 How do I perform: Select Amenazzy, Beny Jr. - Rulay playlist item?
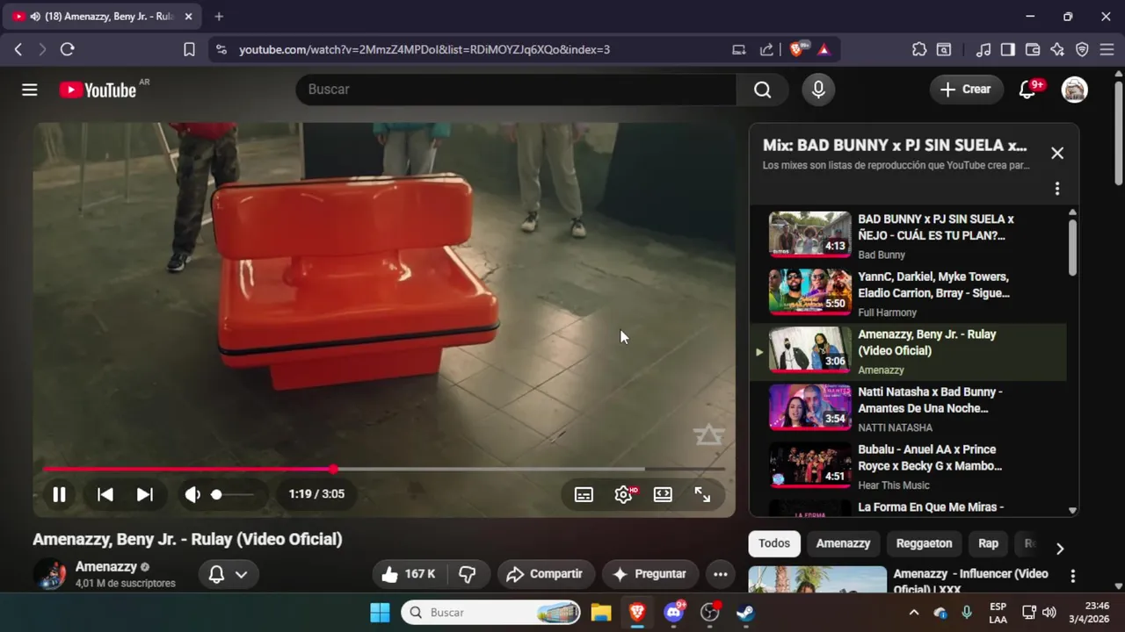909,351
